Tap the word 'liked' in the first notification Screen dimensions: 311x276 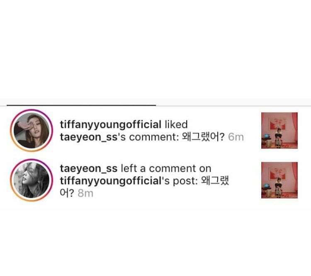coord(176,125)
